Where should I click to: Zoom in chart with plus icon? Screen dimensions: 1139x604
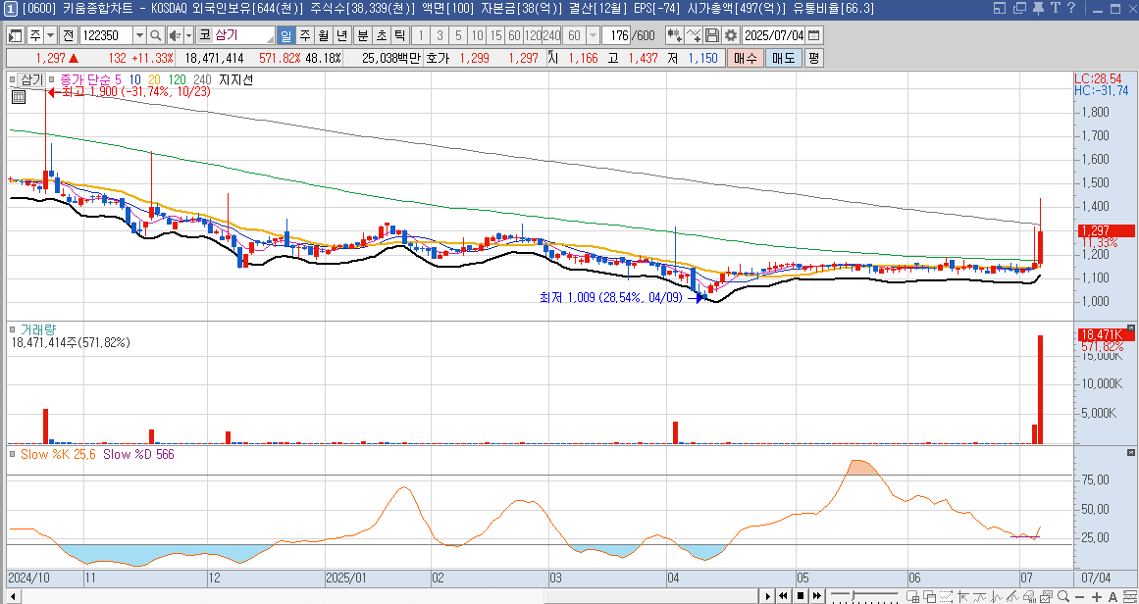click(1096, 596)
